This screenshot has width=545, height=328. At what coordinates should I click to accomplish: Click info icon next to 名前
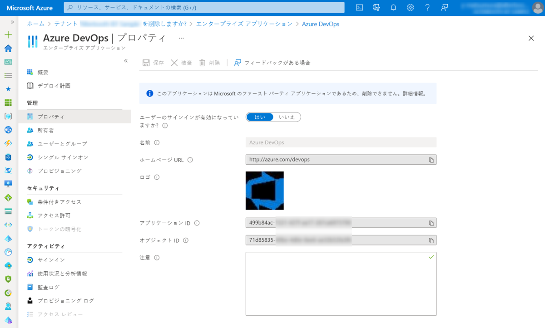point(157,142)
